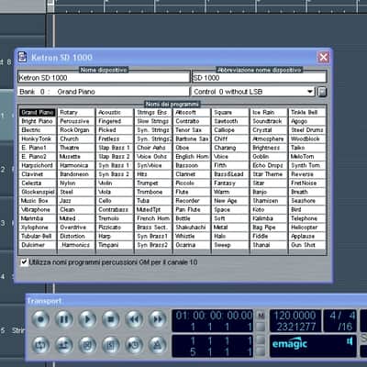
Task: Open the Control 0 without LSB dropdown
Action: pos(253,92)
